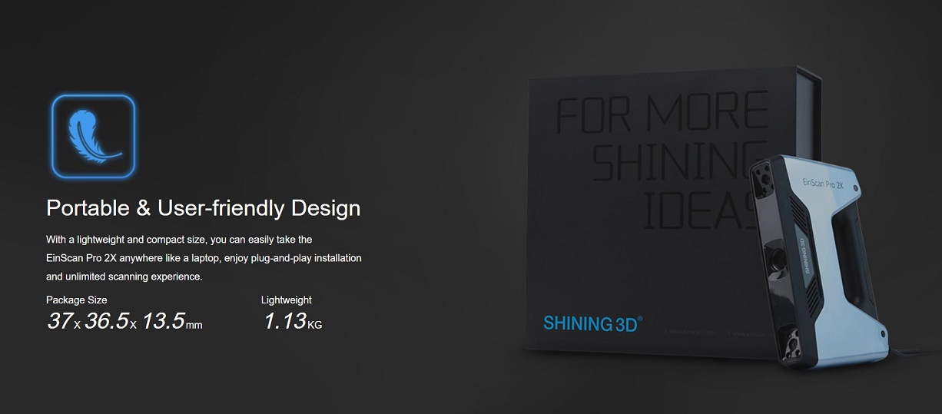This screenshot has height=414, width=942.
Task: Click the FOR MORE text on box
Action: pyautogui.click(x=662, y=113)
